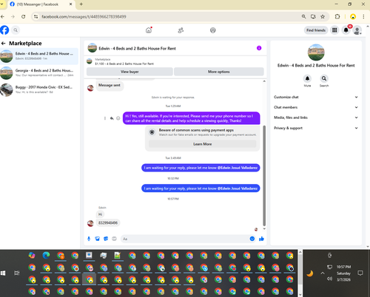
Task: Click the chat scrollbar thumb
Action: [x=264, y=176]
